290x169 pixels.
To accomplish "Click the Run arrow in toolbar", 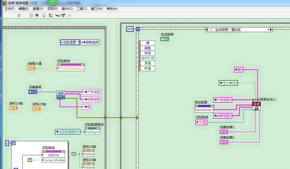I will point(19,15).
